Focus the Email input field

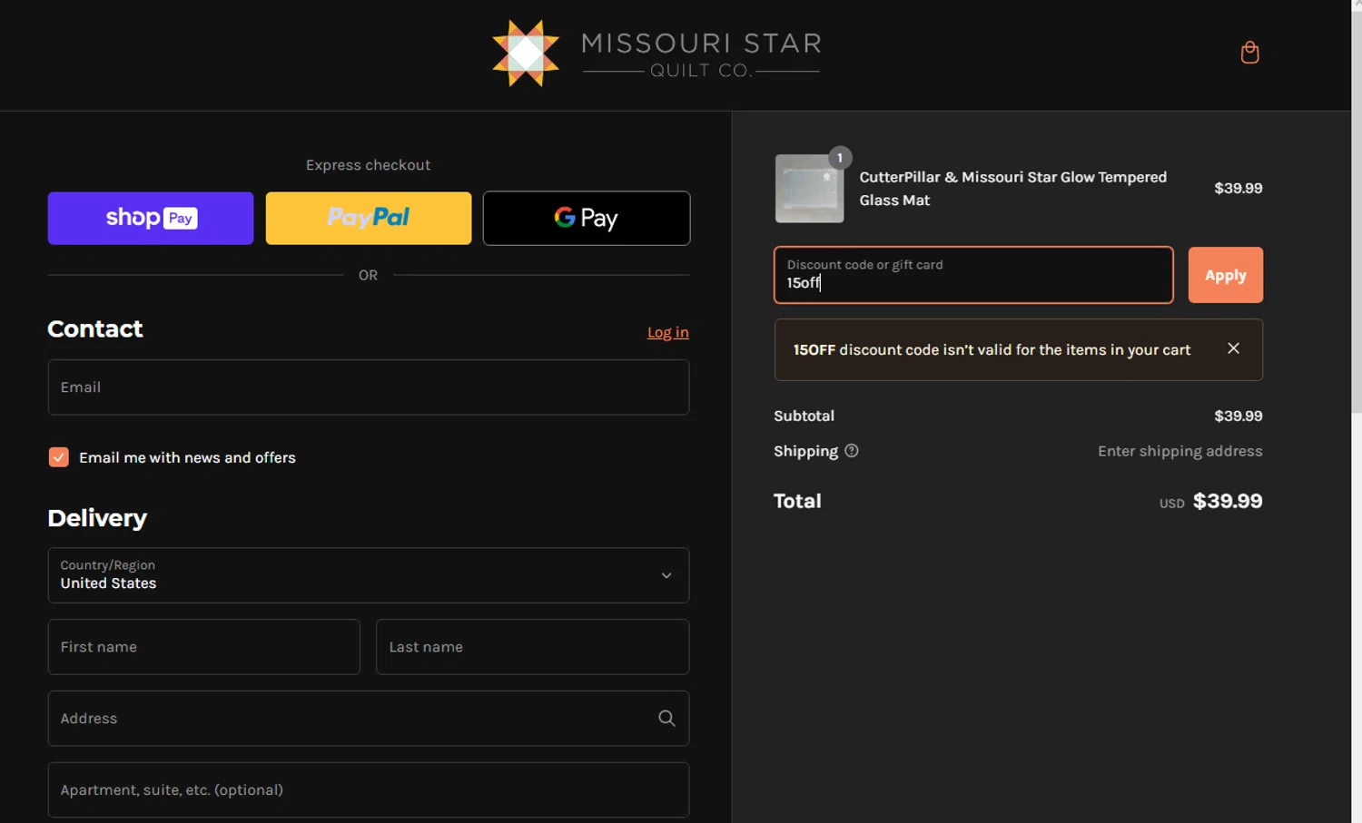point(369,387)
